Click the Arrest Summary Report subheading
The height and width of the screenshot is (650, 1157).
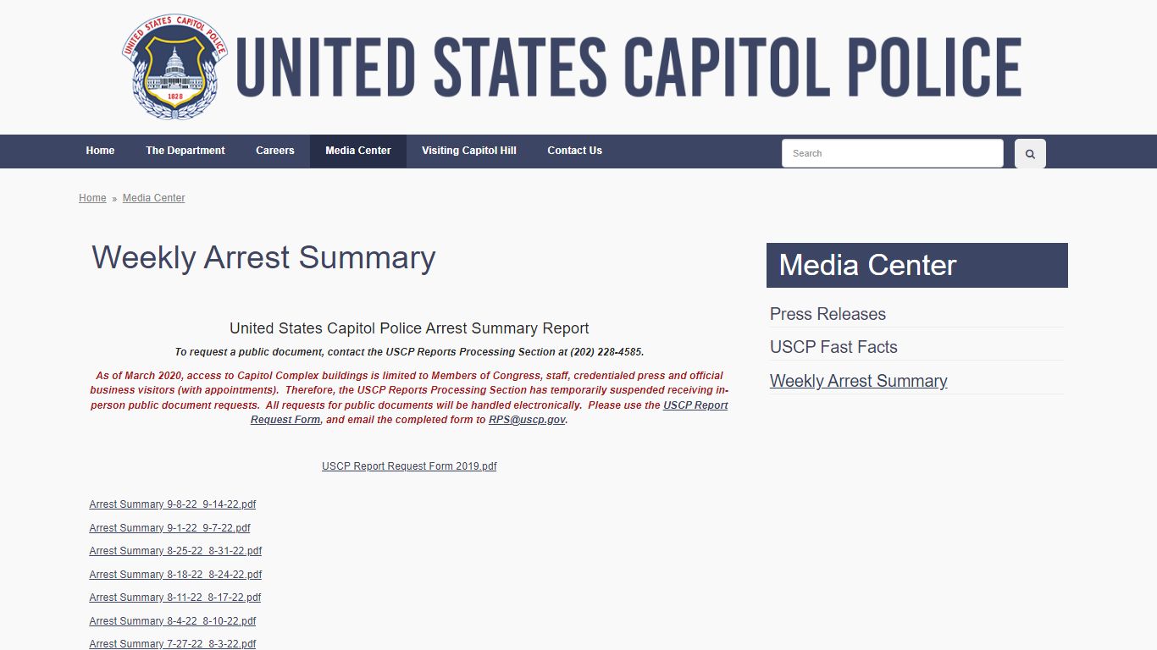(x=409, y=328)
